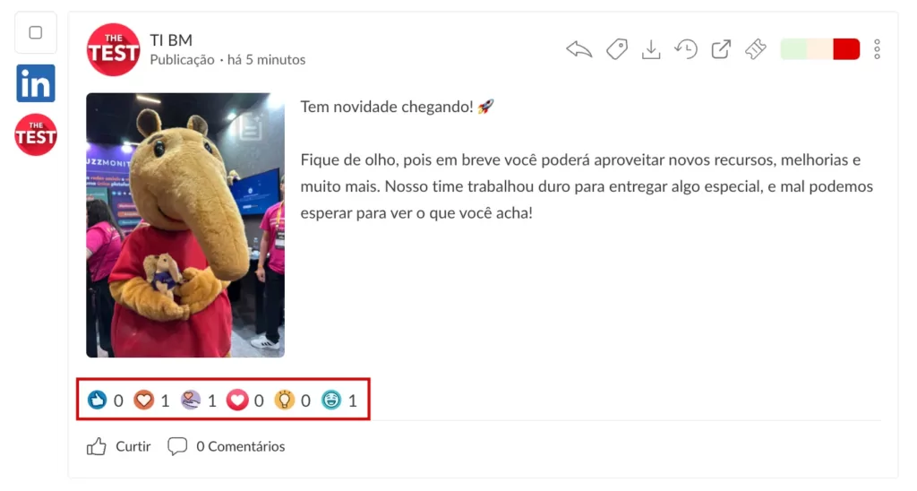Image resolution: width=917 pixels, height=491 pixels.
Task: Open the 0 Comentários link
Action: click(227, 446)
